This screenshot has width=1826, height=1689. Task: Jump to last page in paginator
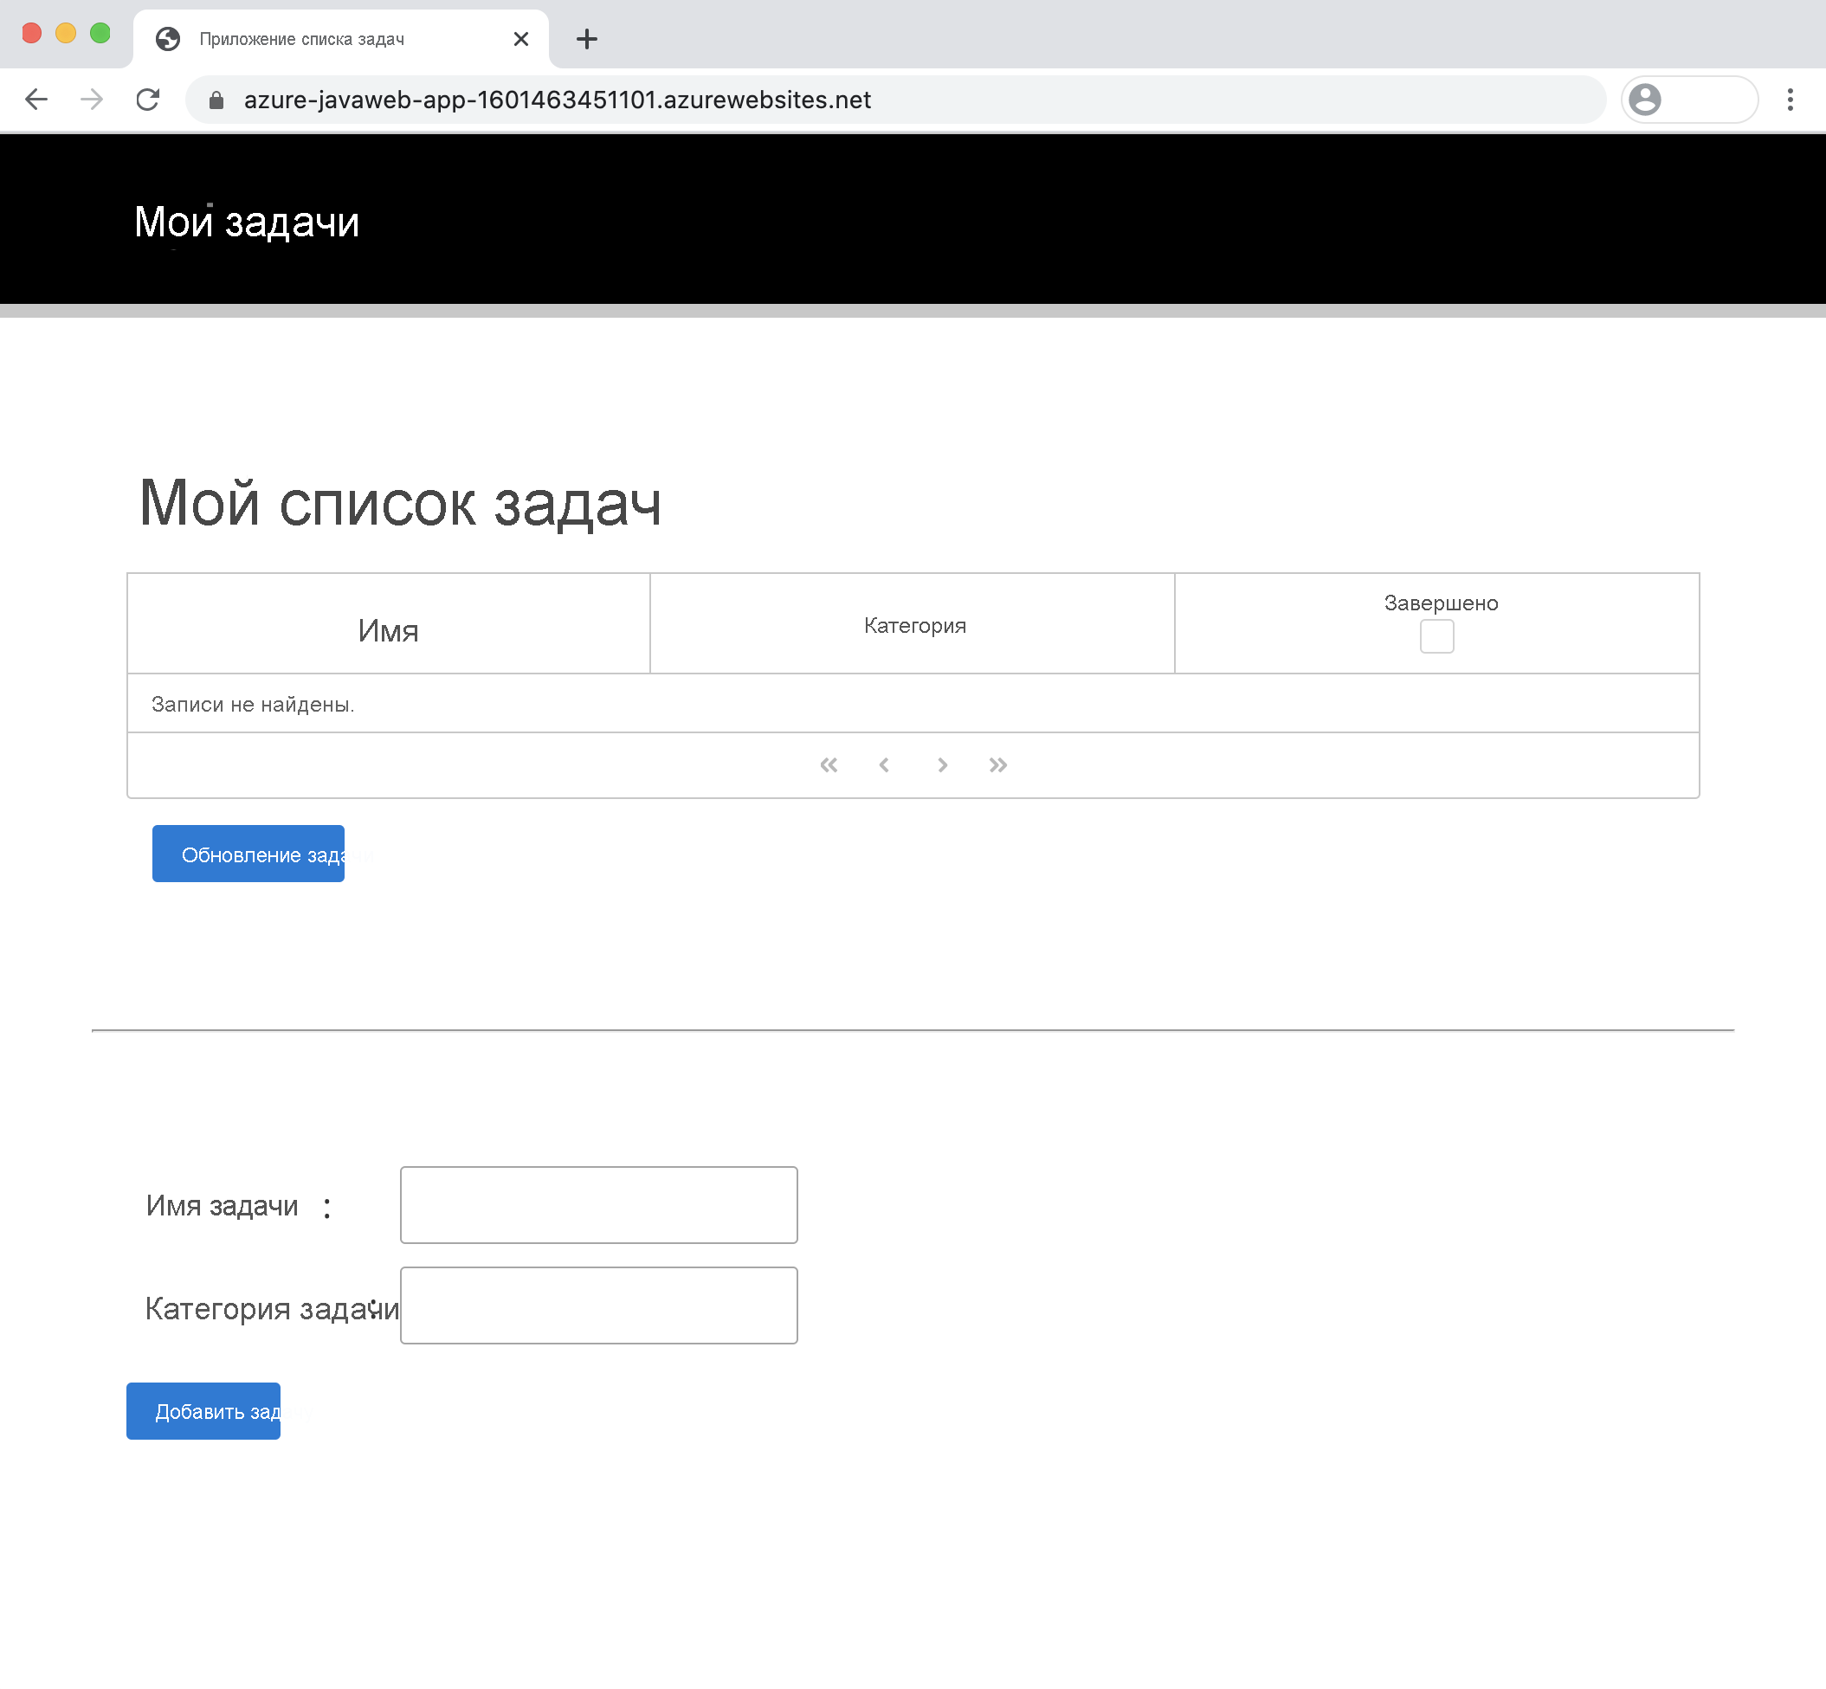[x=998, y=765]
